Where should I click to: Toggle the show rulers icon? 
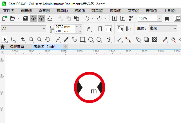pos(177,18)
